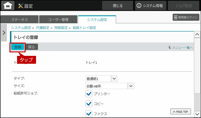Open the サイズ dropdown 自動-AB系
201x118 pixels.
click(x=110, y=86)
